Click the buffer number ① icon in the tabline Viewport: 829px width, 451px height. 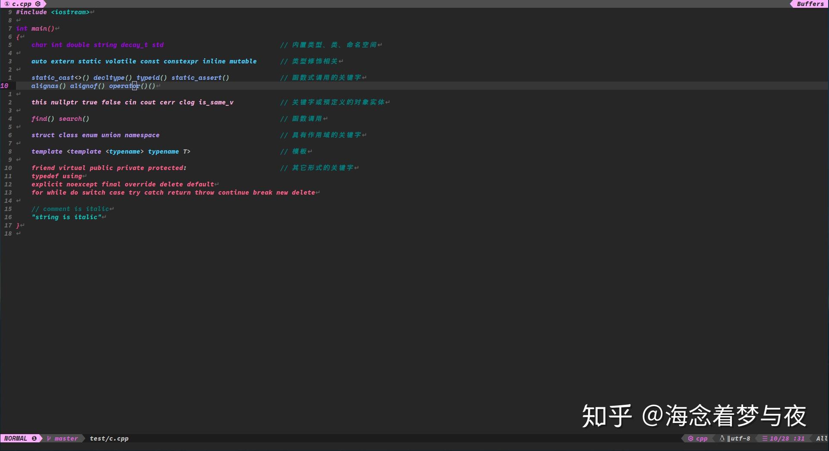(6, 4)
